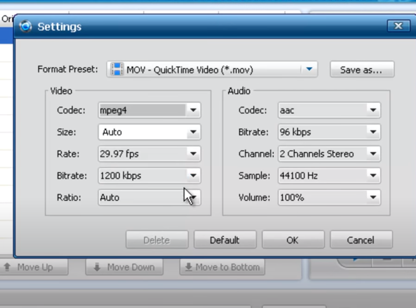Click the Move to Bottom arrow icon
The width and height of the screenshot is (416, 308).
pos(189,267)
